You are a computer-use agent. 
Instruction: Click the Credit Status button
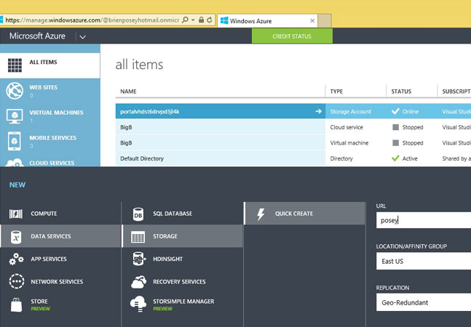coord(292,36)
